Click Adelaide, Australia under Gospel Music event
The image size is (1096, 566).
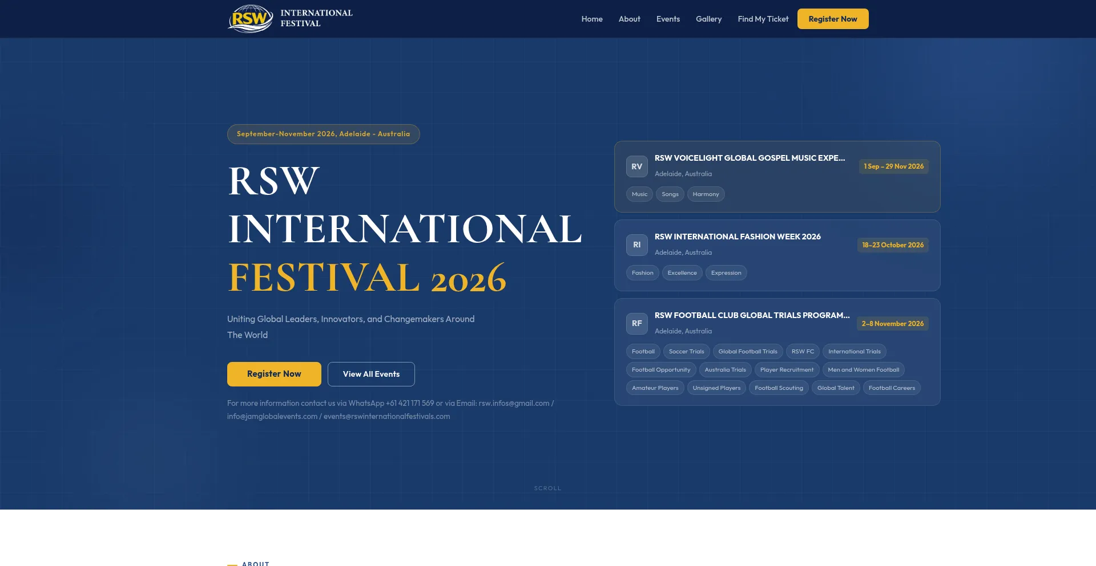[x=683, y=174]
